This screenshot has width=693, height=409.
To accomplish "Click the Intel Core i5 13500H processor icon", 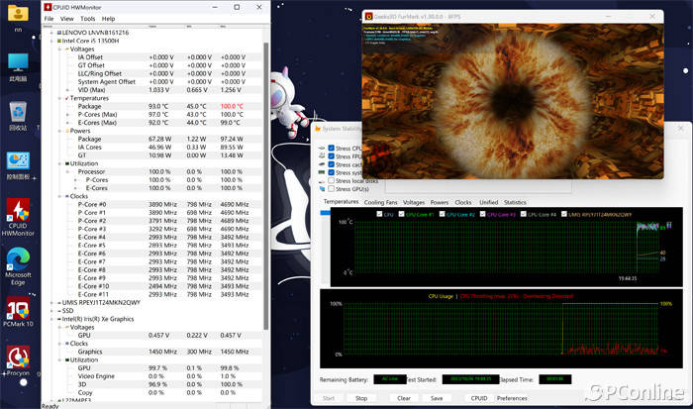I will point(59,41).
